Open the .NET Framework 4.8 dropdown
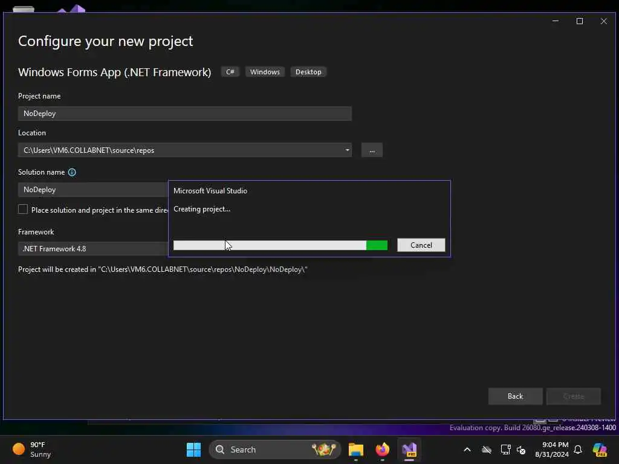The image size is (619, 464). [x=93, y=249]
